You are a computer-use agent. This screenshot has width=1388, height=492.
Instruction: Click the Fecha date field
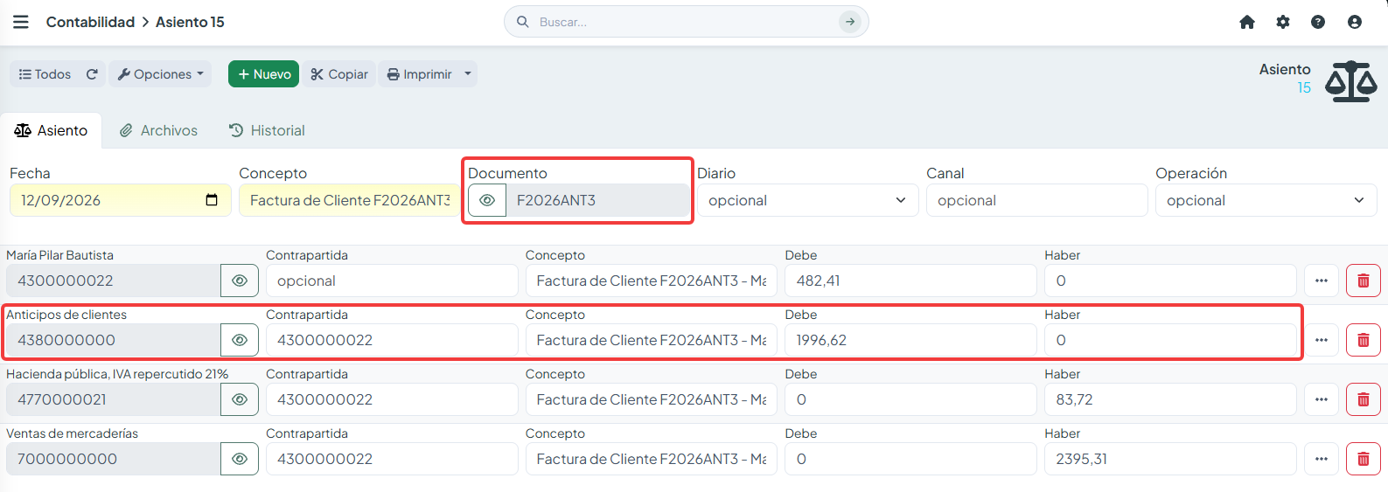121,200
